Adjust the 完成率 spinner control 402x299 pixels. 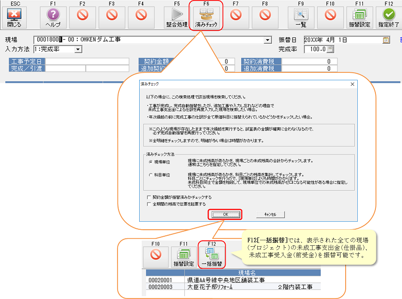330,49
